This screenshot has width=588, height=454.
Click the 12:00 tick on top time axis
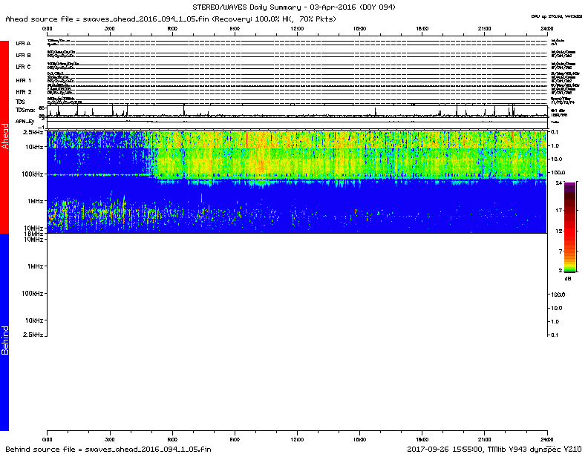(x=297, y=27)
